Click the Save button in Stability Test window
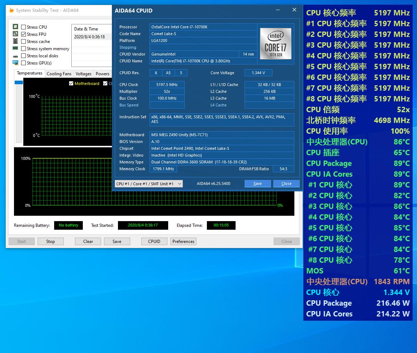 (x=117, y=241)
